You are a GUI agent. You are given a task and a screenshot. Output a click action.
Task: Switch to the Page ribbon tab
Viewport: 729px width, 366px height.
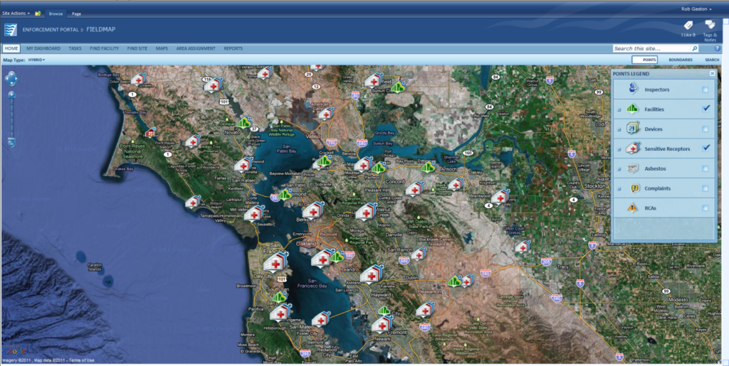(76, 14)
